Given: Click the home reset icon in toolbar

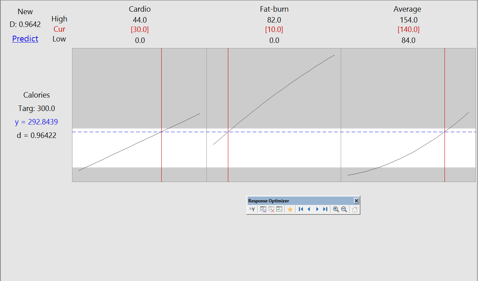Looking at the screenshot, I should (x=355, y=209).
